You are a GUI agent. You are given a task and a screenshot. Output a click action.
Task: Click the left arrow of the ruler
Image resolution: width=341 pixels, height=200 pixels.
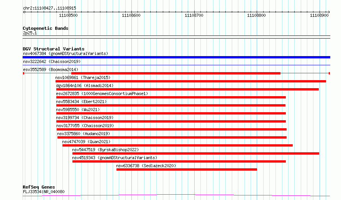(24, 12)
